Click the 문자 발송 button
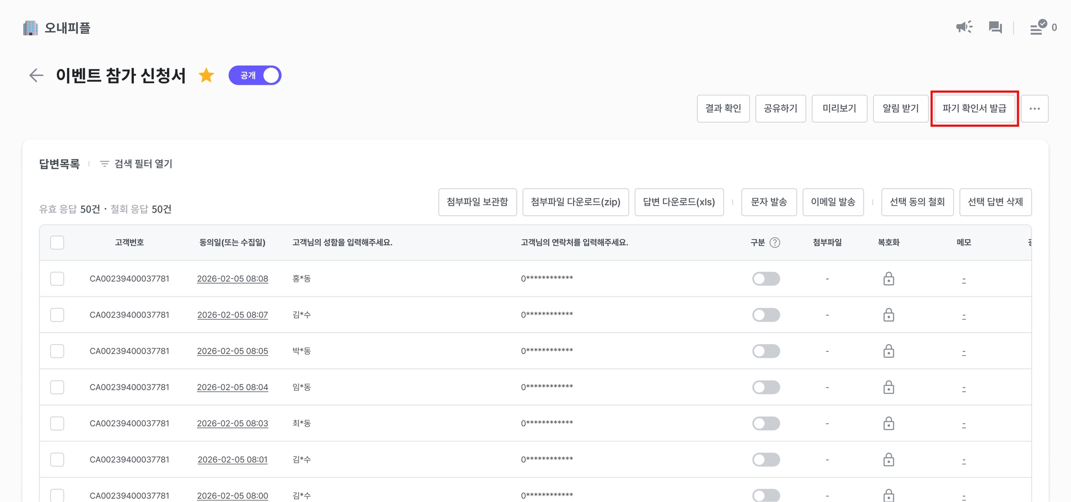Screen dimensions: 1071x502 pyautogui.click(x=769, y=202)
